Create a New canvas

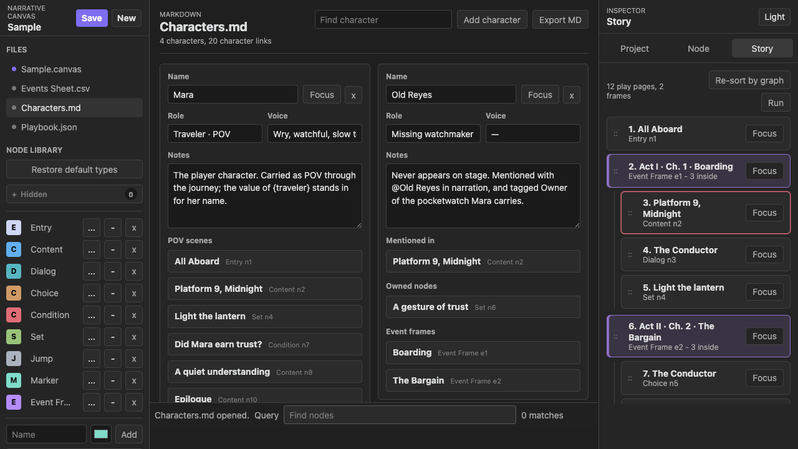click(127, 18)
